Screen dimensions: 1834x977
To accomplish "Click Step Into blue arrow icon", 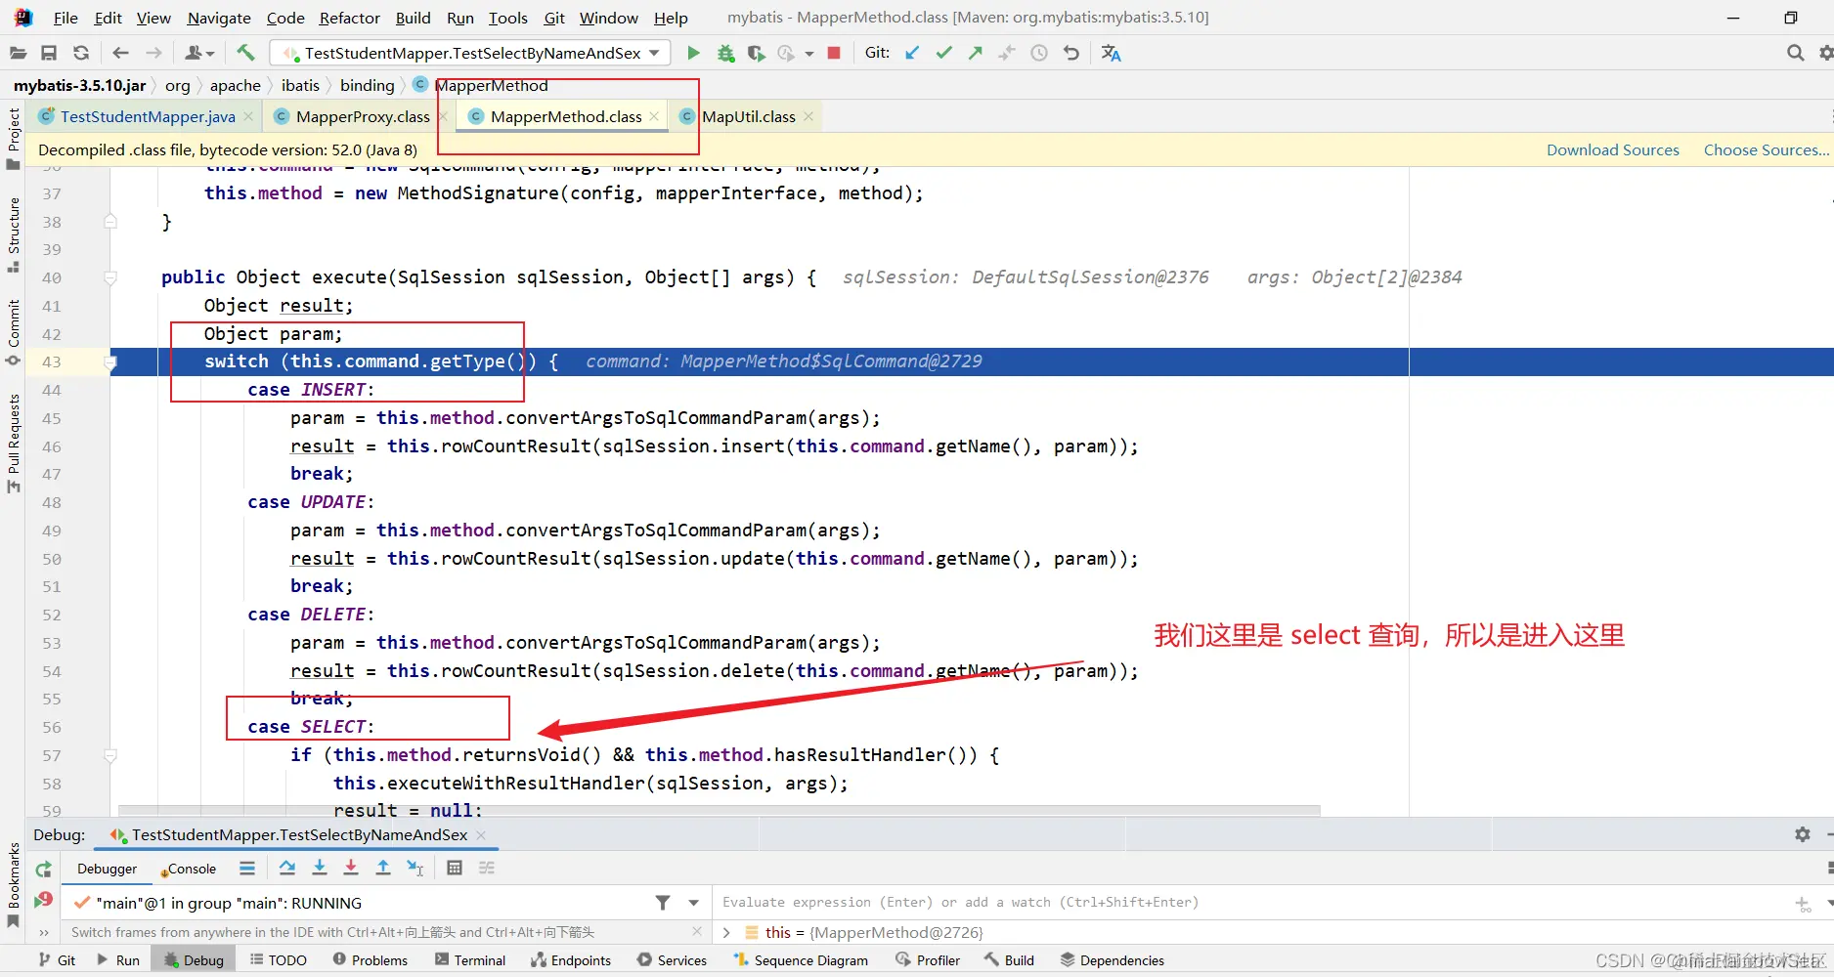I will (x=320, y=868).
